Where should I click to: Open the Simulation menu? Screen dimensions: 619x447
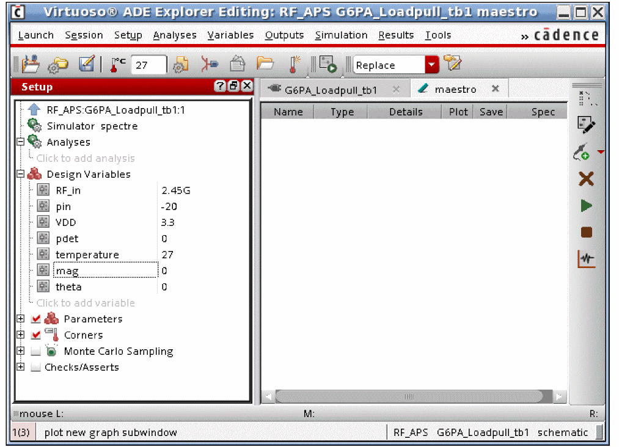pyautogui.click(x=341, y=35)
